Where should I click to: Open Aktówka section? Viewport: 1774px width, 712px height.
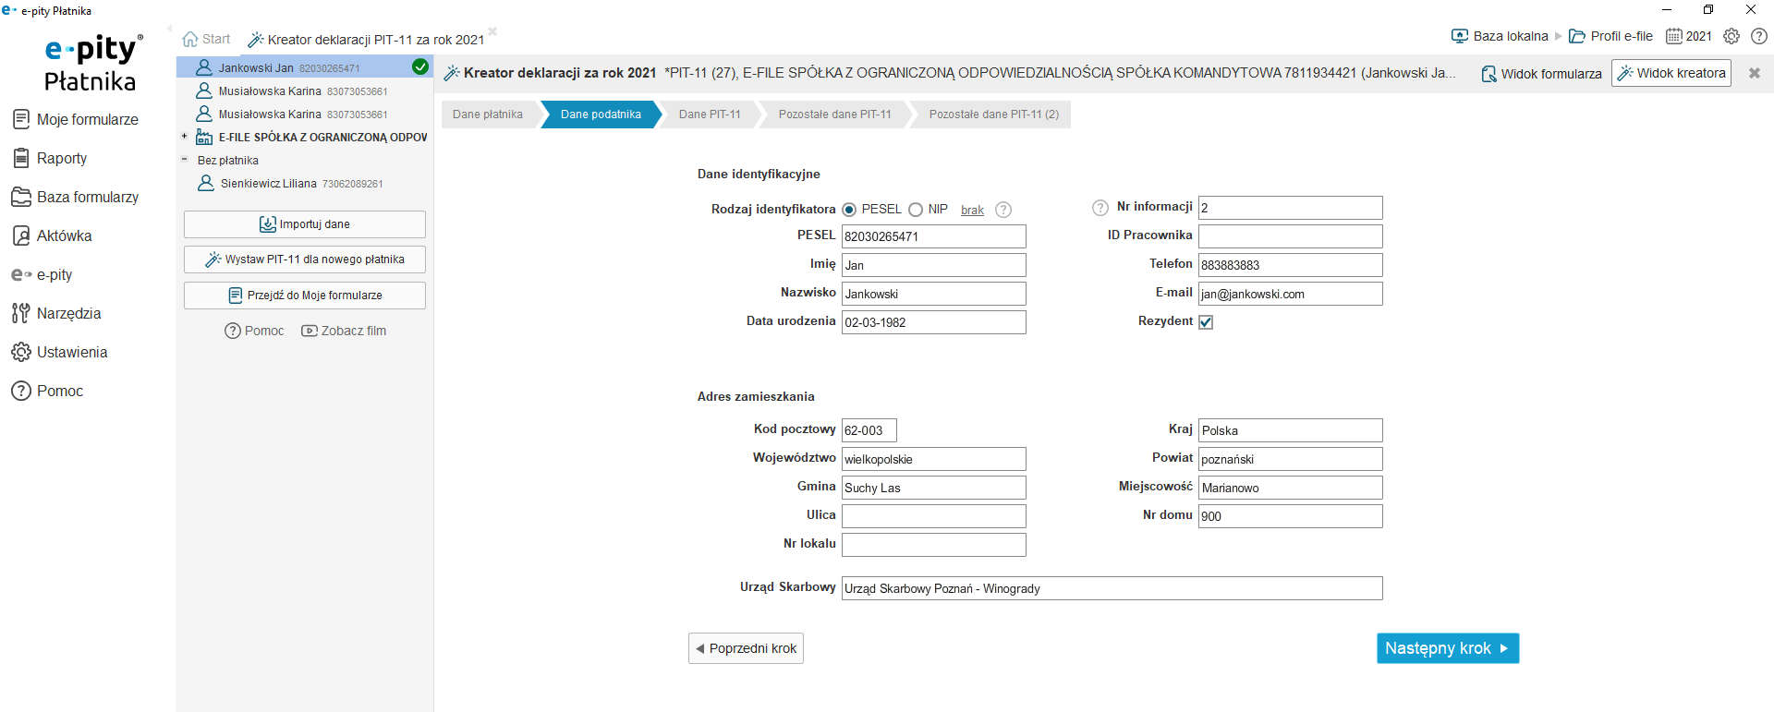click(53, 235)
